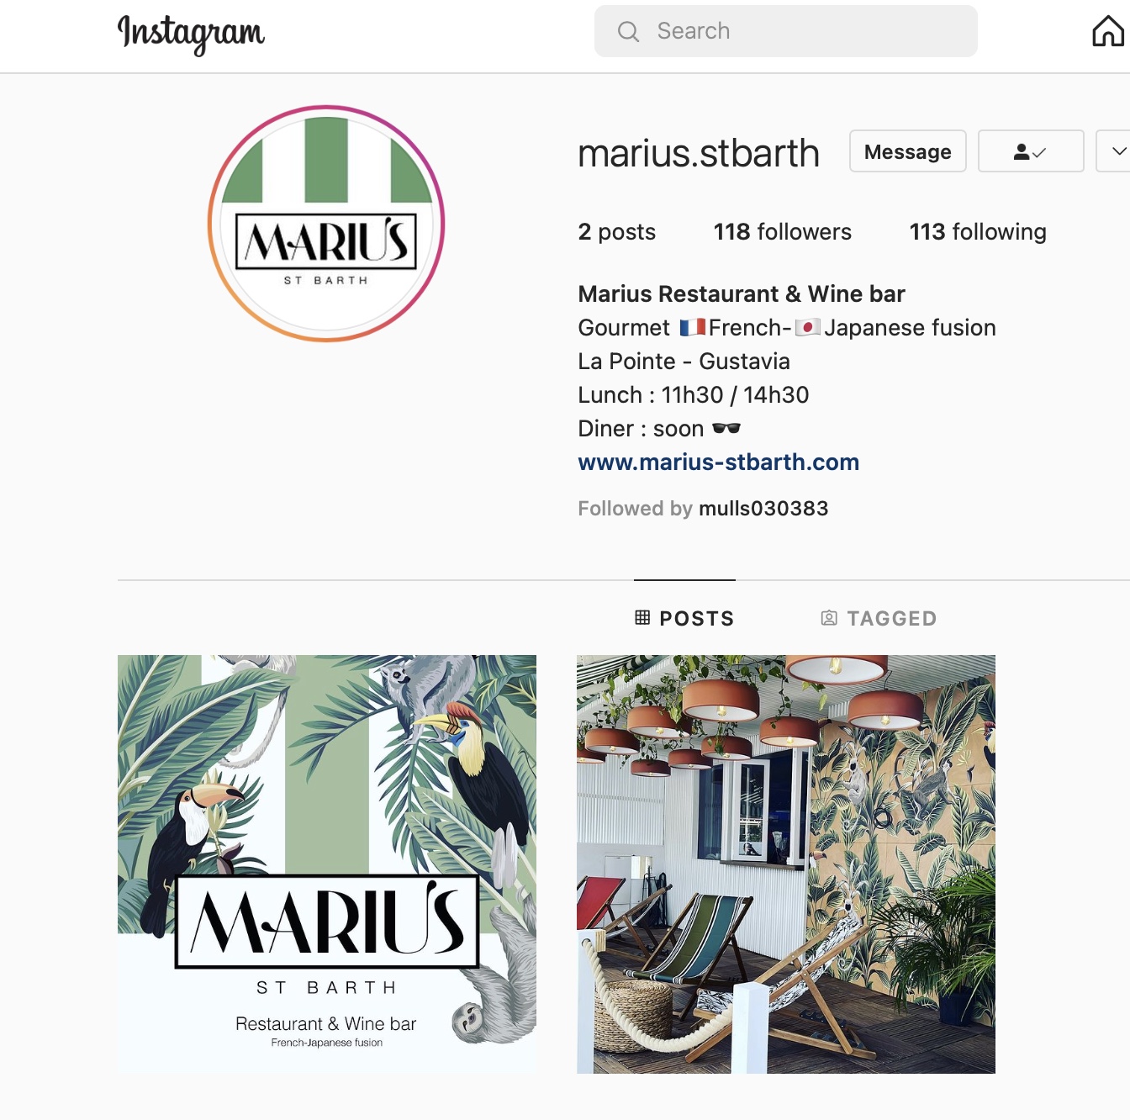Open the Home icon
Viewport: 1130px width, 1120px height.
[1108, 31]
